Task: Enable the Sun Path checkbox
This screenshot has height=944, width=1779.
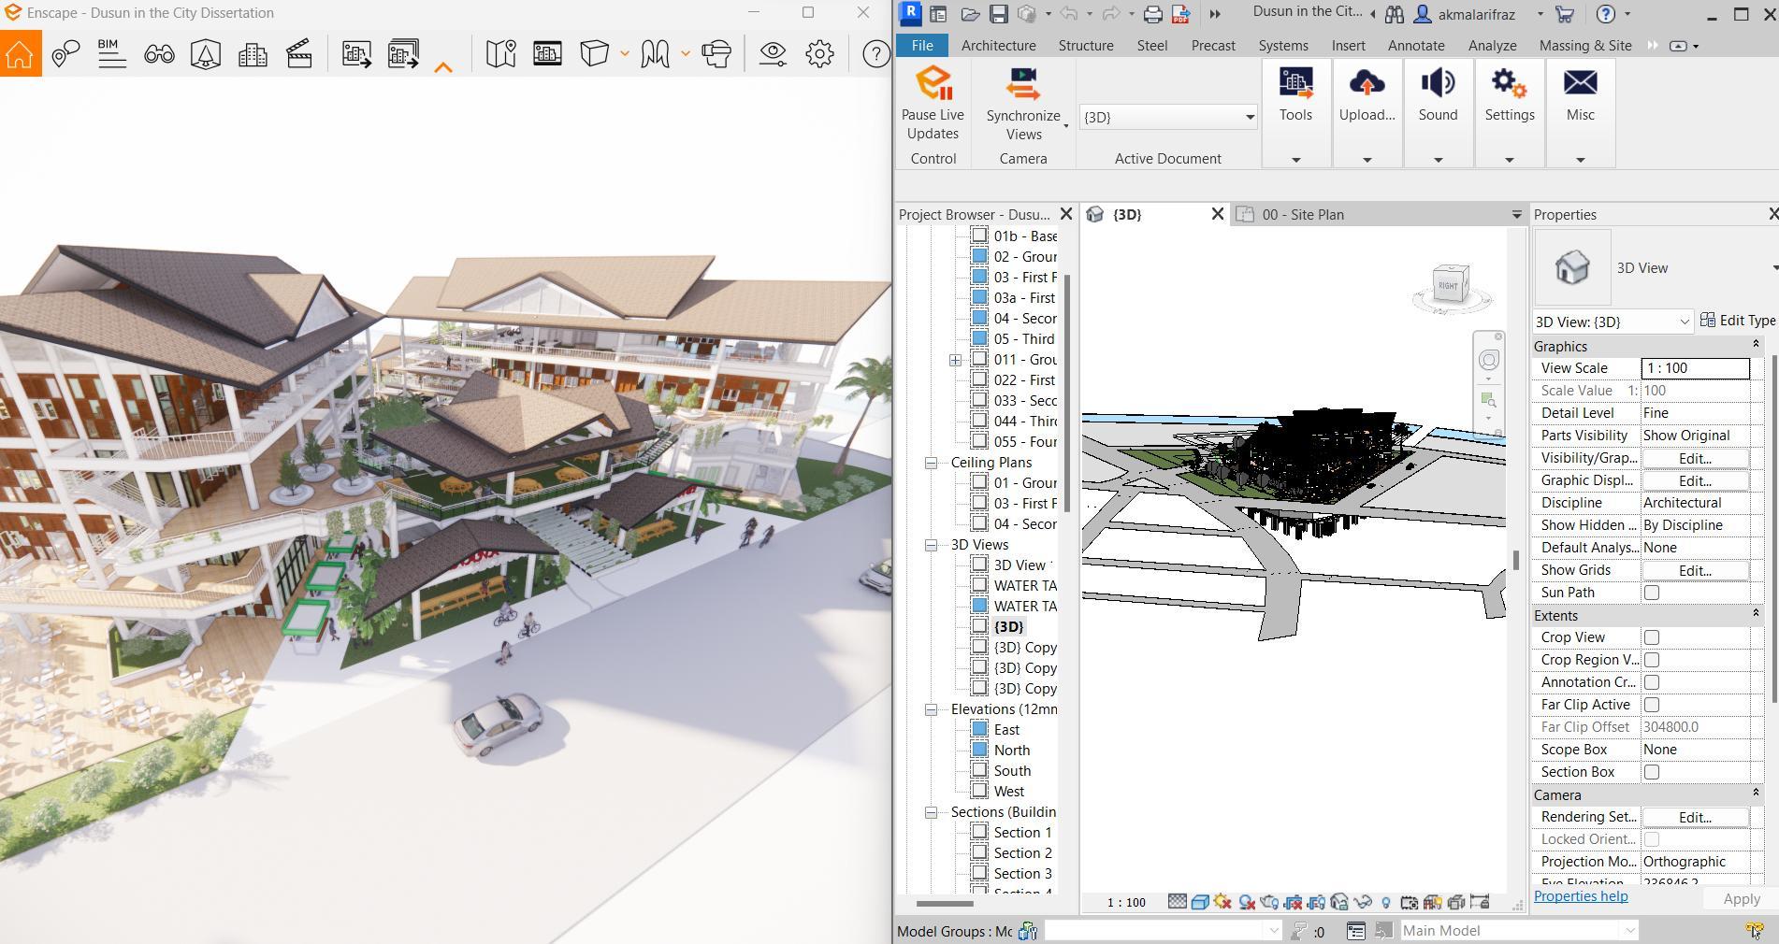Action: pos(1652,593)
